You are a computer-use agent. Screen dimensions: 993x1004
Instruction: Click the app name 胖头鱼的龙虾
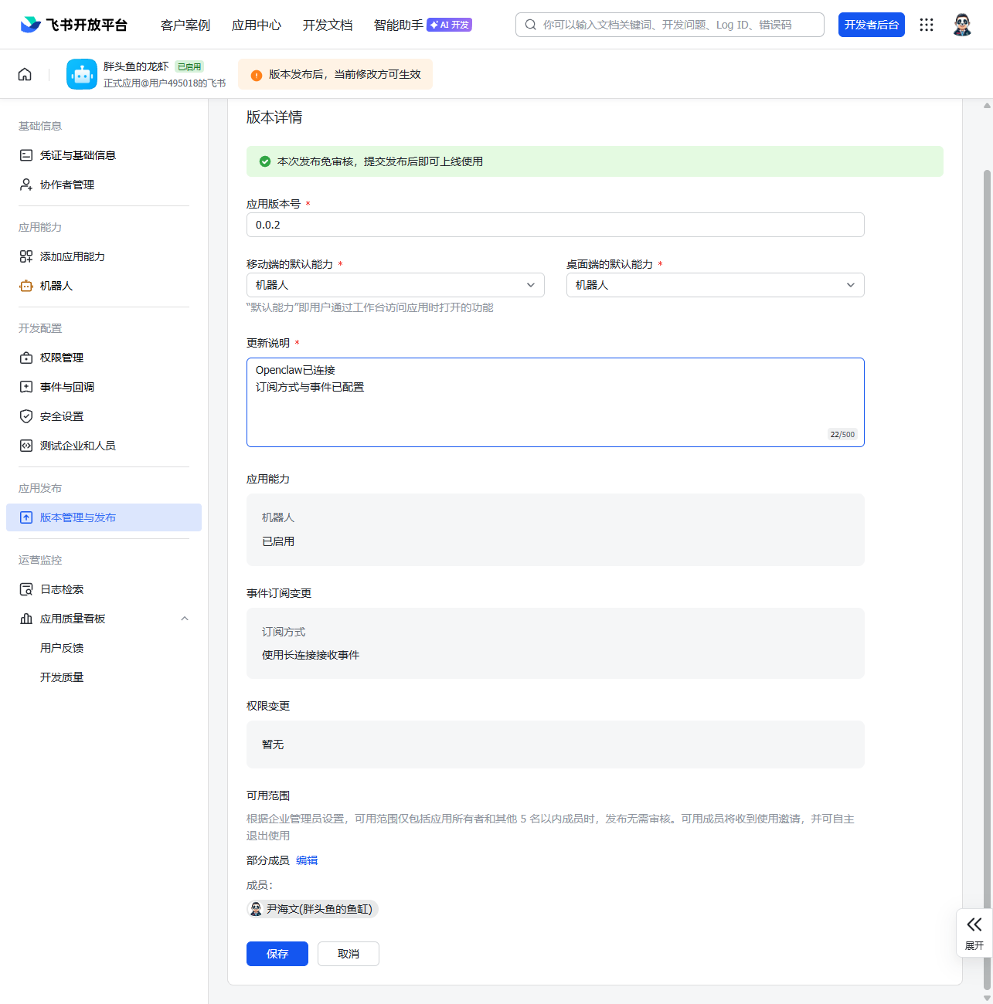pos(136,66)
